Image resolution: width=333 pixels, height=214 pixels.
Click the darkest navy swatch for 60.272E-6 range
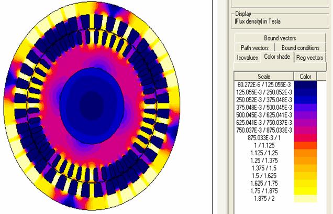305,84
